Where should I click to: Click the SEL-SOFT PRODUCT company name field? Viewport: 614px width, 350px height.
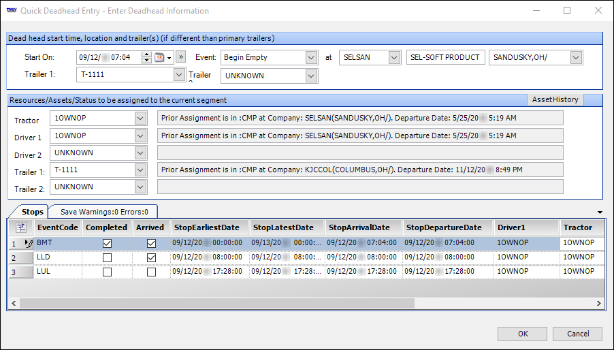click(x=445, y=58)
